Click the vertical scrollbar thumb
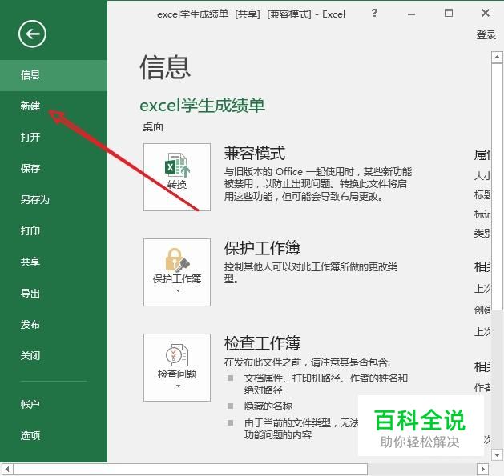This screenshot has height=476, width=504. tap(497, 187)
